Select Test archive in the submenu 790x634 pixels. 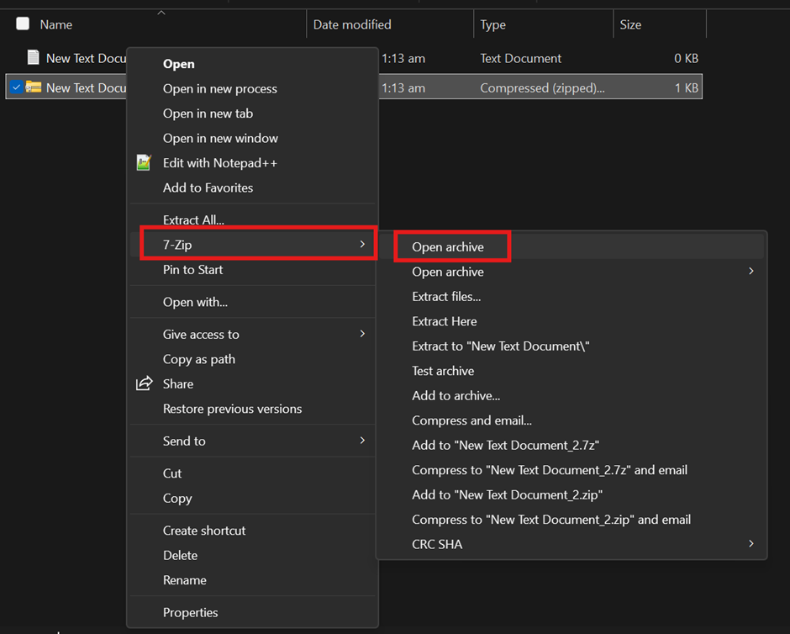click(443, 371)
